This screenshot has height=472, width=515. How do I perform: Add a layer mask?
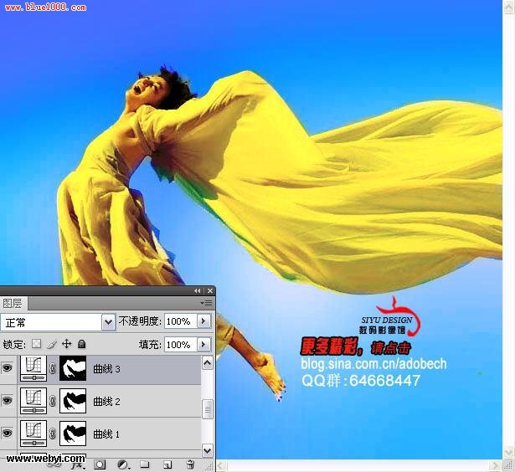[x=100, y=464]
